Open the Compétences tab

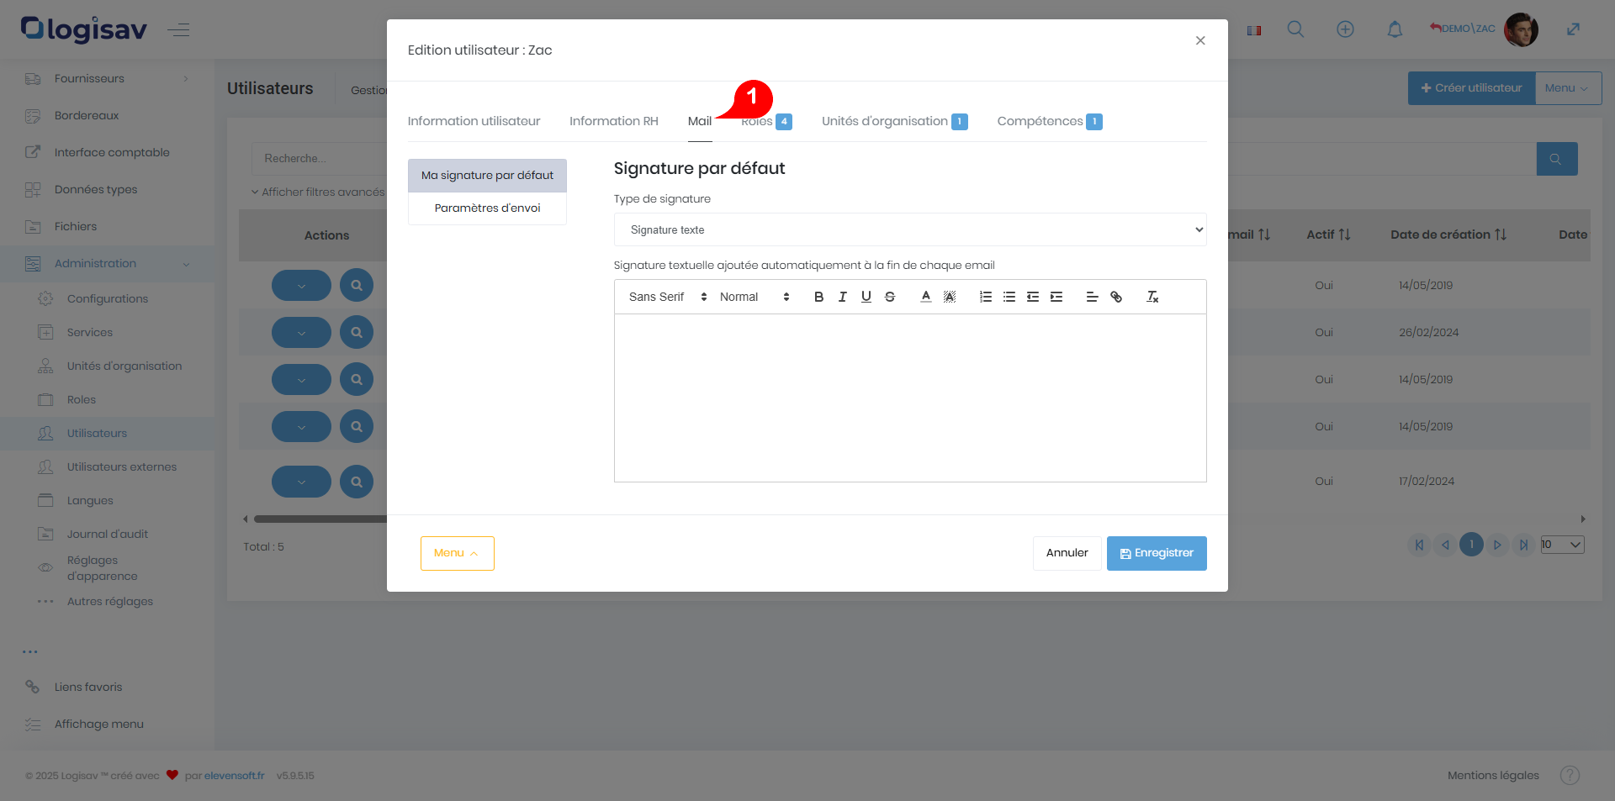[1040, 121]
